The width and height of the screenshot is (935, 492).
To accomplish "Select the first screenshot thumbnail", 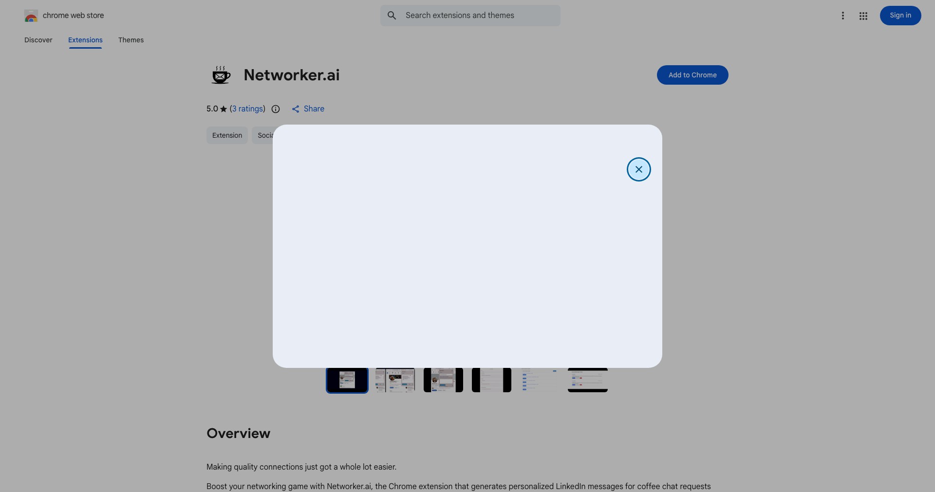I will coord(347,380).
